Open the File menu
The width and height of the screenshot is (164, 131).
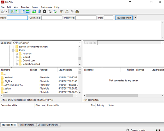point(3,7)
